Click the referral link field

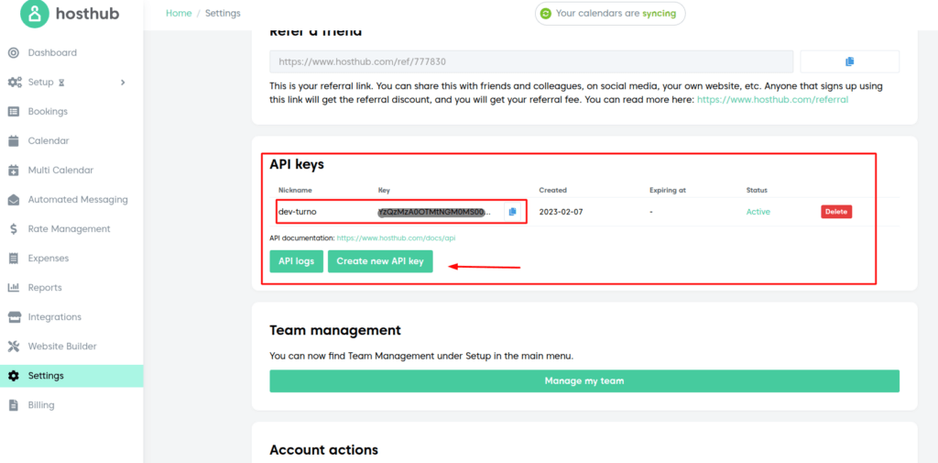coord(531,61)
